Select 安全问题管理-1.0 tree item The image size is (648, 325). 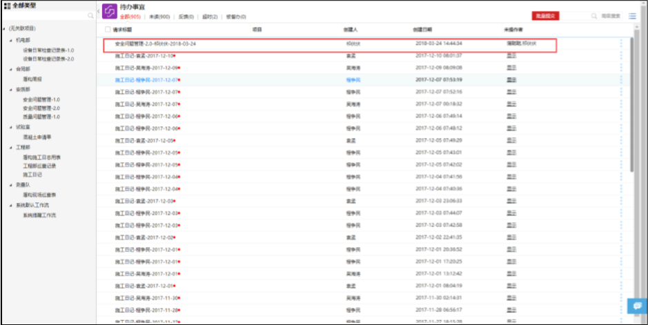pos(41,99)
